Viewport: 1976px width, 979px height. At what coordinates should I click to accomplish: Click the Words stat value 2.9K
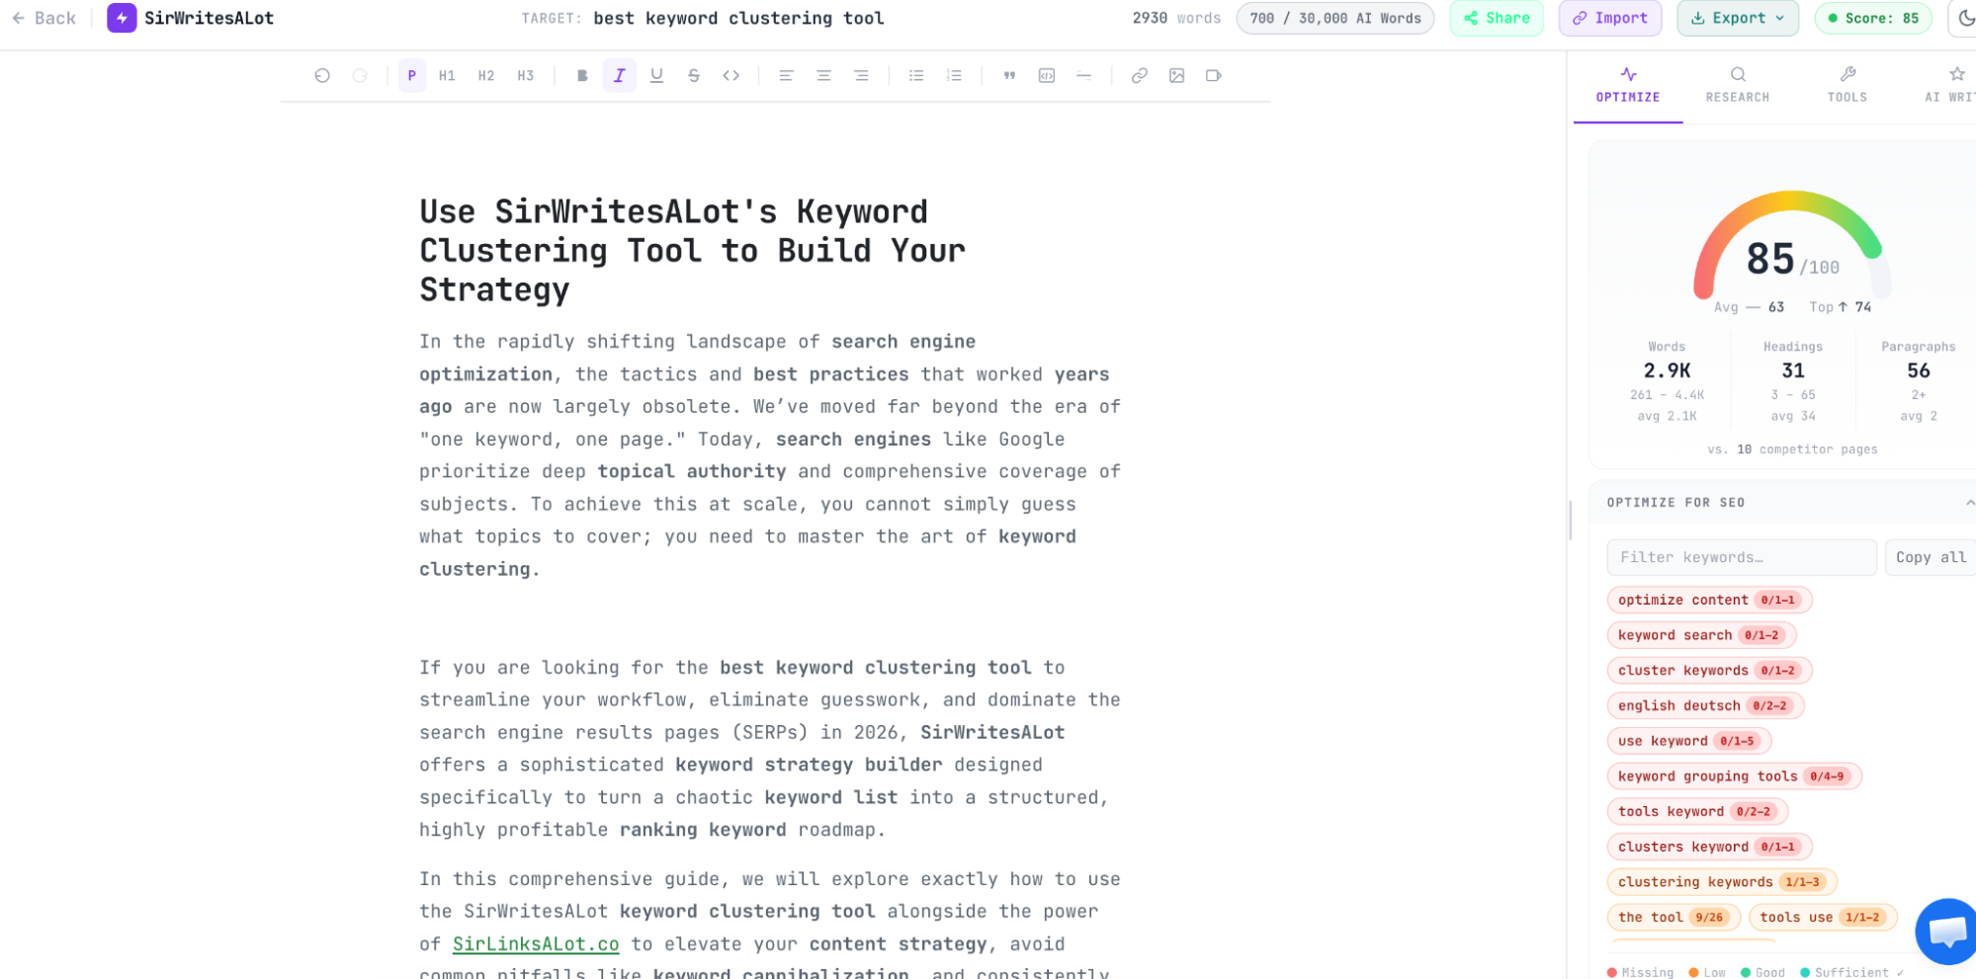coord(1667,370)
